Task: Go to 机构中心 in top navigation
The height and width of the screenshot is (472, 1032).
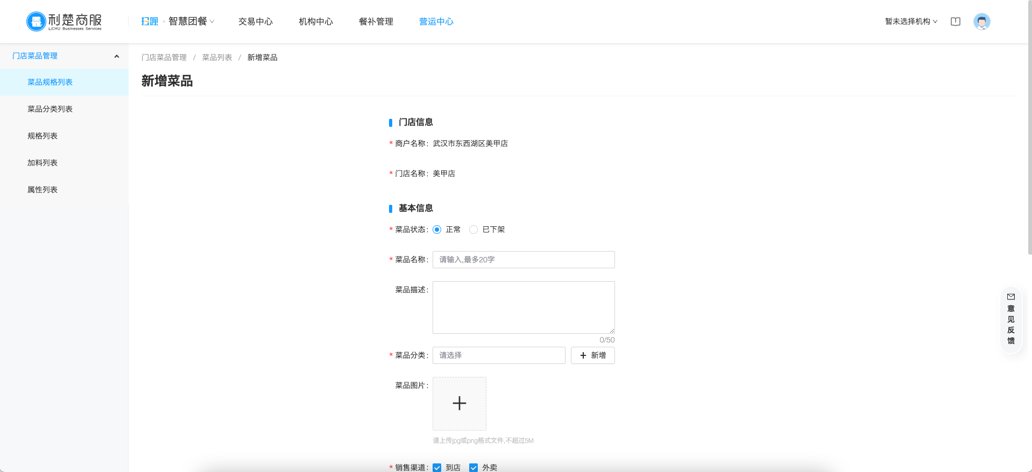Action: [316, 22]
